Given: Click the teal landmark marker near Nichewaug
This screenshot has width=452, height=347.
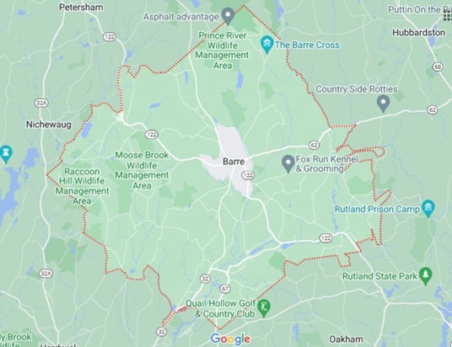Looking at the screenshot, I should (6, 154).
